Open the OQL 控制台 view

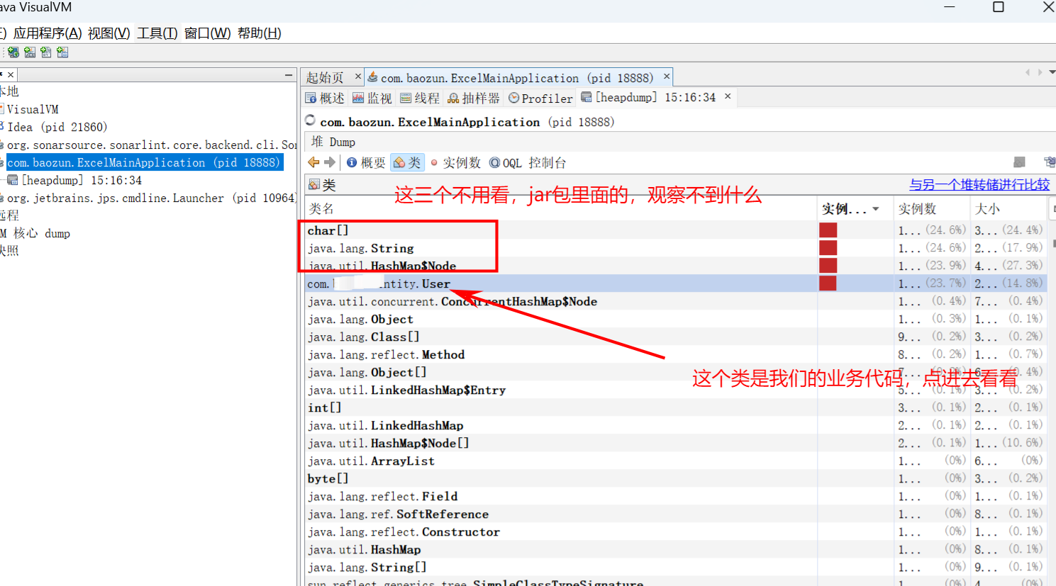[x=528, y=162]
